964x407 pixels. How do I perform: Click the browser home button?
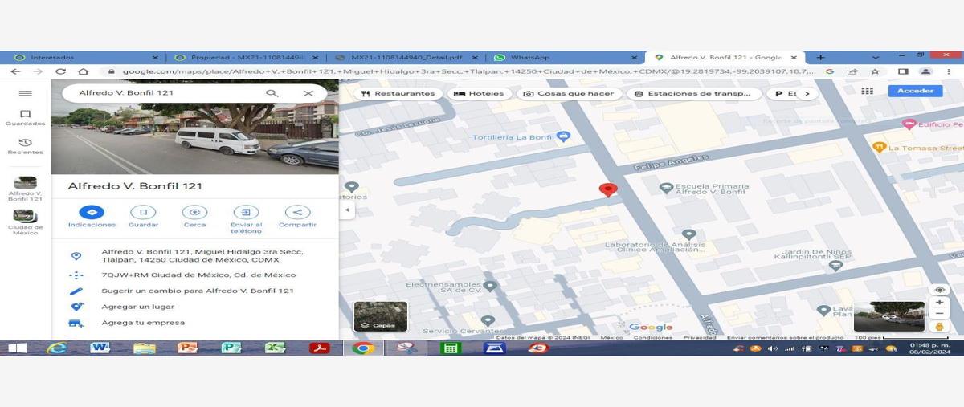[83, 71]
